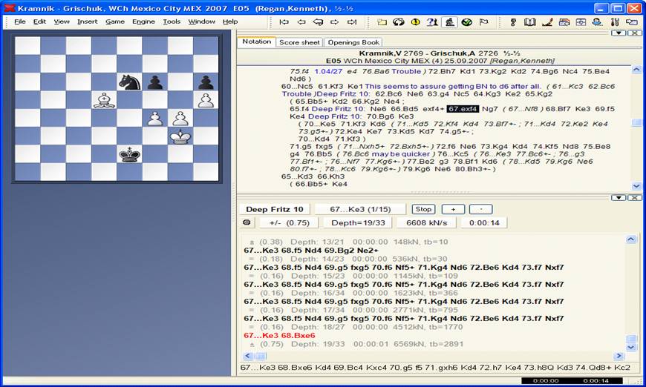Image resolution: width=646 pixels, height=387 pixels.
Task: Click the Deep Fritz 10 engine selector
Action: (275, 209)
